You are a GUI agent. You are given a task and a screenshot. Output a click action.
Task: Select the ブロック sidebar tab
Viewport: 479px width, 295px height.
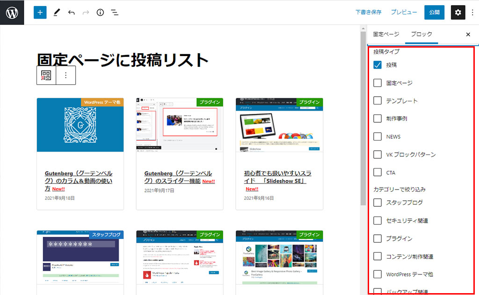(x=421, y=34)
